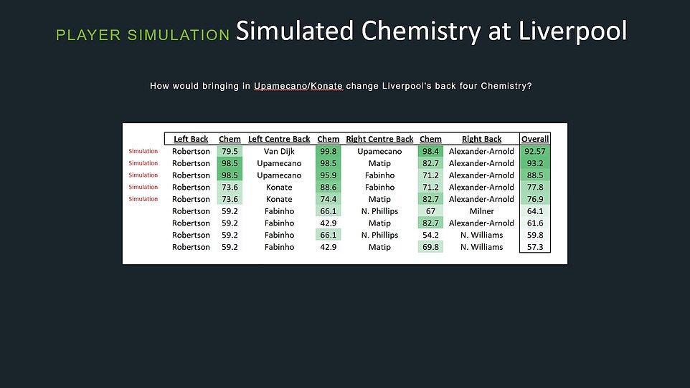Click the 74.4 chemistry value
The image size is (690, 388).
click(329, 199)
